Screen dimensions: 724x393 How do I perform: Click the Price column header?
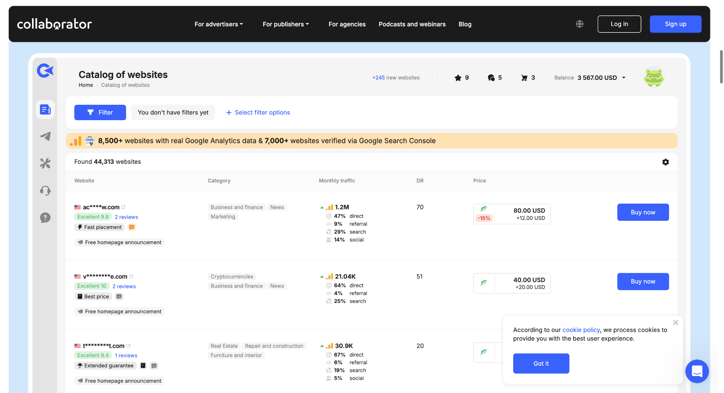coord(480,180)
